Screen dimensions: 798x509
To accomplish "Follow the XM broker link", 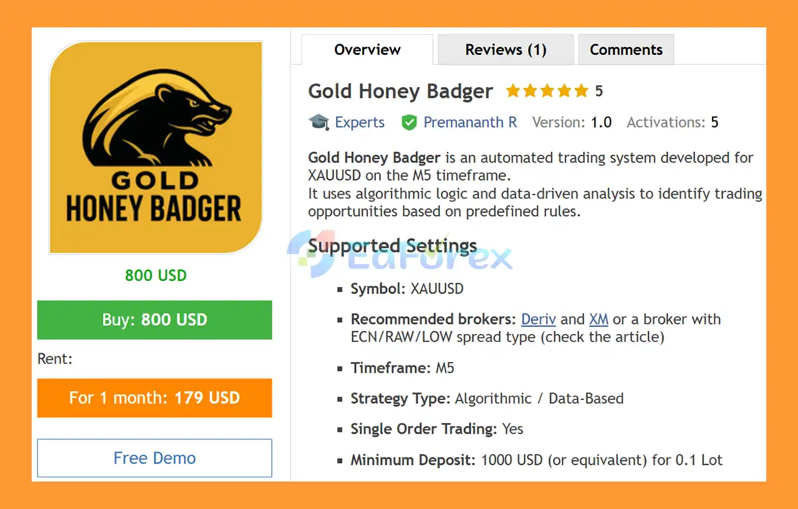I will tap(598, 320).
